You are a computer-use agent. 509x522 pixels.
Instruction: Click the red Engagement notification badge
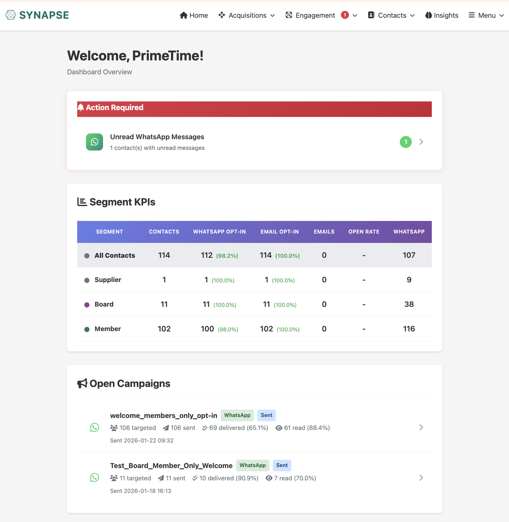point(345,15)
